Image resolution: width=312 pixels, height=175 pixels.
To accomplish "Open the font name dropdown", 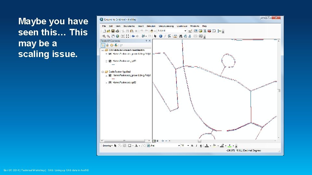I will (x=179, y=146).
